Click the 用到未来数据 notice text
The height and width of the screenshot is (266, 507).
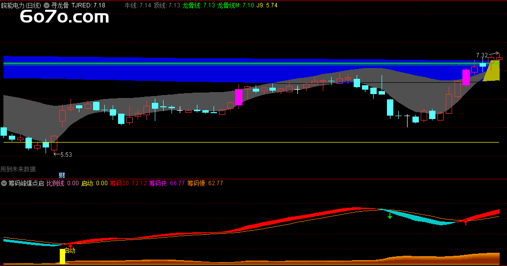[x=18, y=169]
